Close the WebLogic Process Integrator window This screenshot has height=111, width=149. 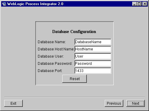(145, 4)
